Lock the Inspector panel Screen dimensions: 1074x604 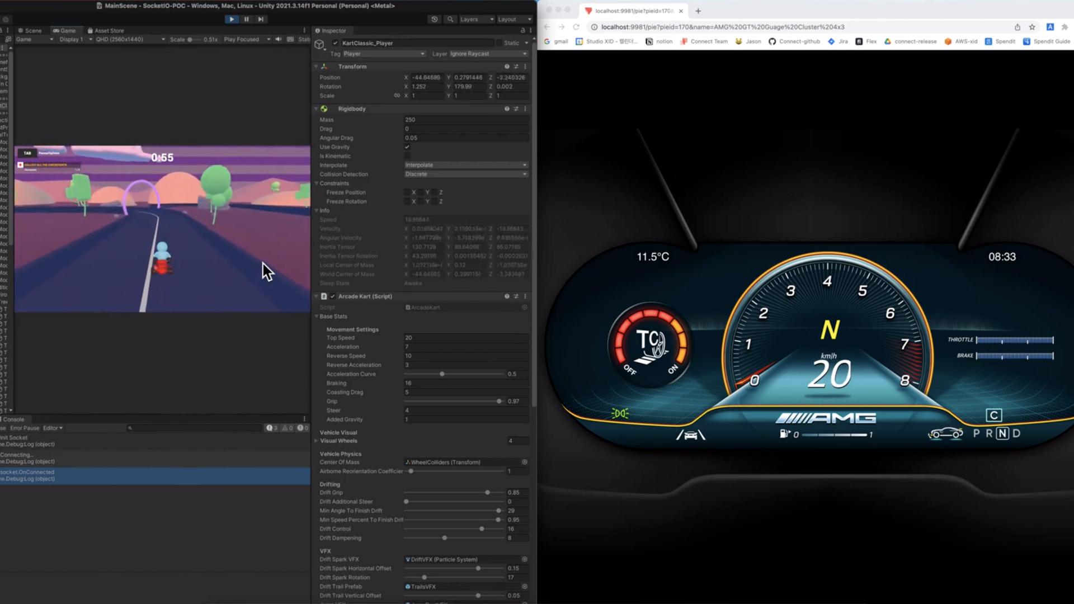tap(523, 30)
